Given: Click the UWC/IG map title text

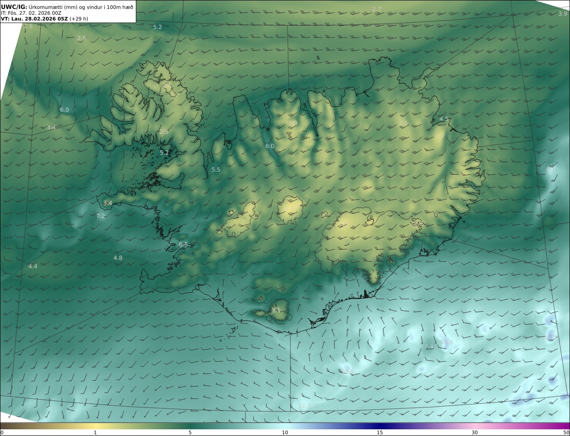Looking at the screenshot, I should (x=67, y=7).
